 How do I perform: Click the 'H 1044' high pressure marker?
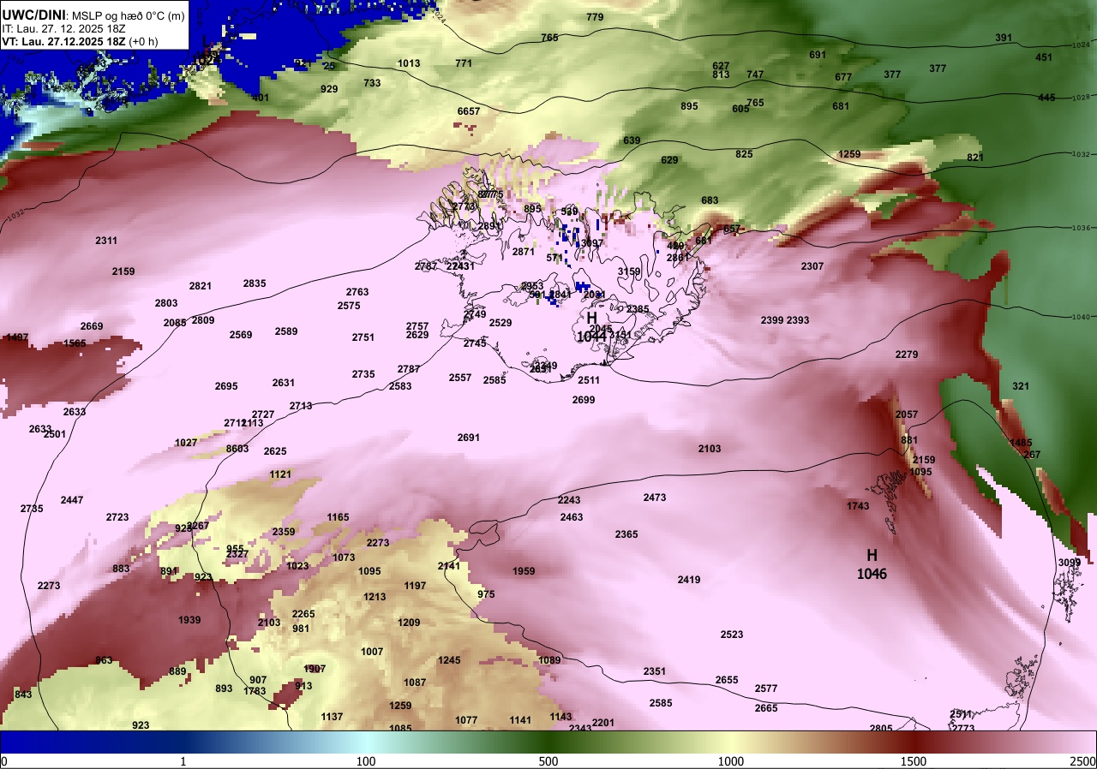tap(591, 328)
